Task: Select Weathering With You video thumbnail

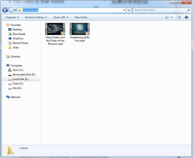Action: [80, 29]
